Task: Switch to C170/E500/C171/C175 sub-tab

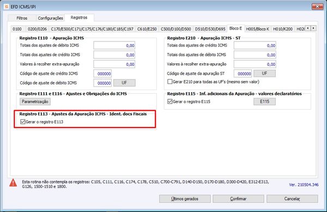Action: tap(92, 29)
